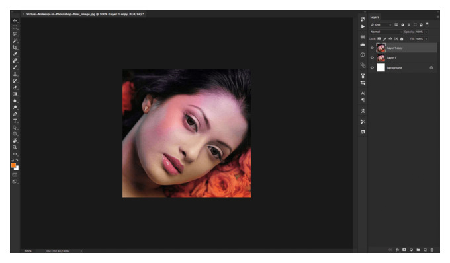Select the Dodge tool
Screen dimensions: 450x263
15,108
